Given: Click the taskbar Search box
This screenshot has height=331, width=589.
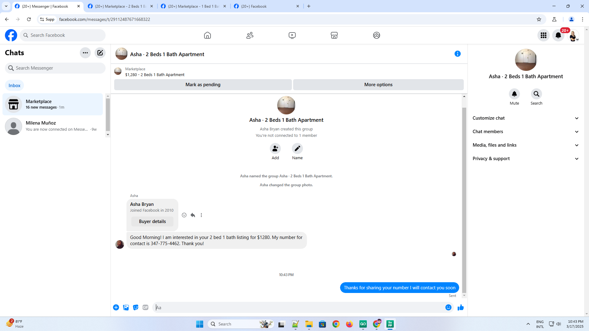Looking at the screenshot, I should (x=241, y=324).
